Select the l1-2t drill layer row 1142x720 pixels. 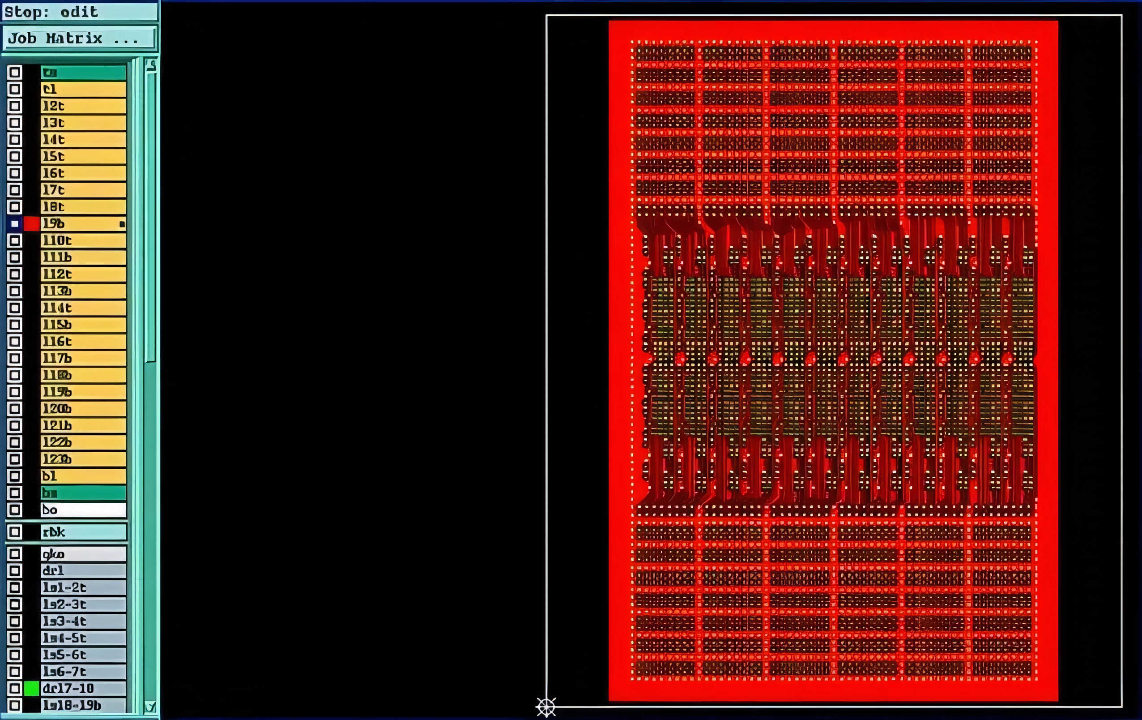(83, 587)
